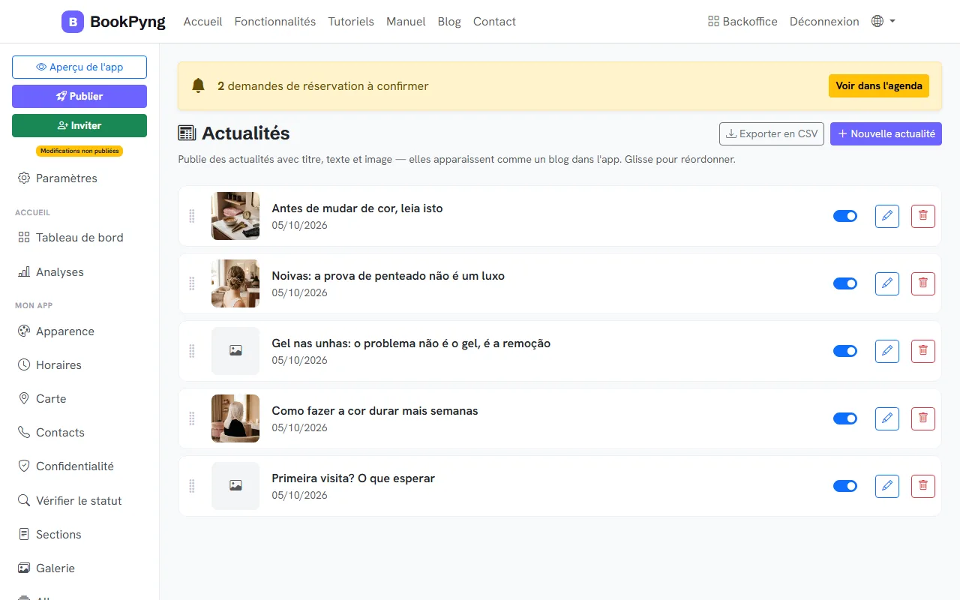Image resolution: width=960 pixels, height=600 pixels.
Task: Edit the "Gel nas unhas" article
Action: click(887, 351)
